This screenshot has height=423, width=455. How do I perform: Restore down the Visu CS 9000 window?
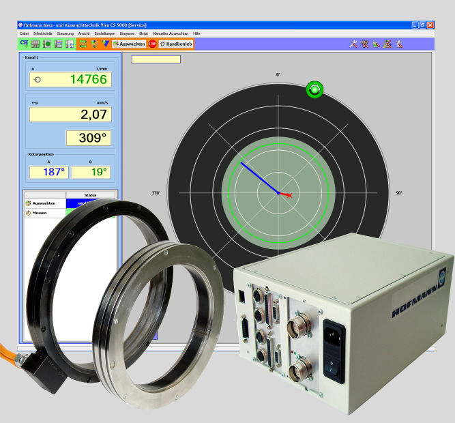pyautogui.click(x=423, y=25)
